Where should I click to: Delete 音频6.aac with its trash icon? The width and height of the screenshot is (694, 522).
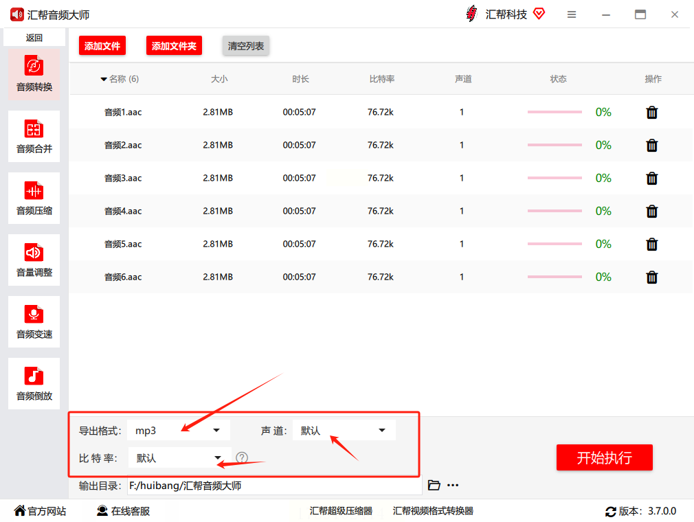651,277
